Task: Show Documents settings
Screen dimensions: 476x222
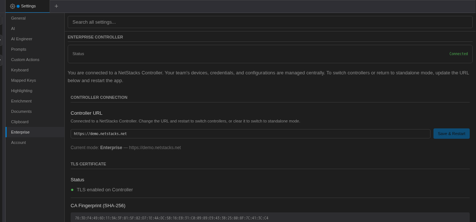Action: click(35, 111)
